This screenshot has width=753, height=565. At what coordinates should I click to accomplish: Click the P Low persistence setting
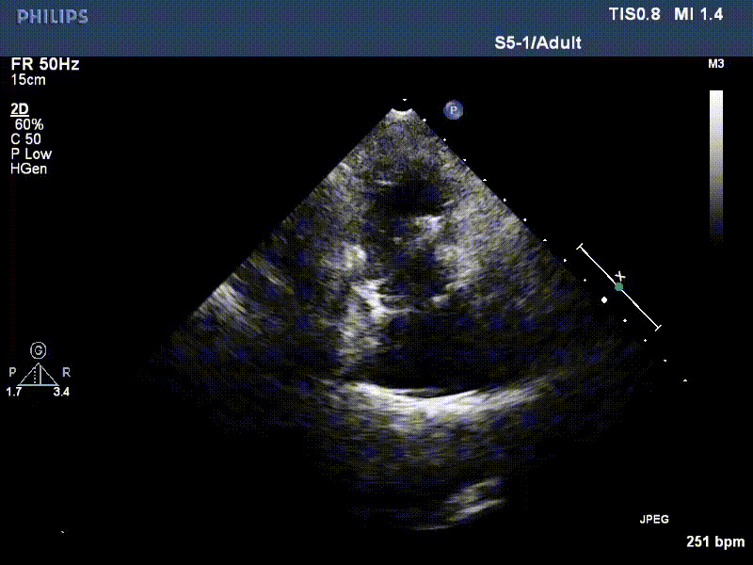click(31, 154)
